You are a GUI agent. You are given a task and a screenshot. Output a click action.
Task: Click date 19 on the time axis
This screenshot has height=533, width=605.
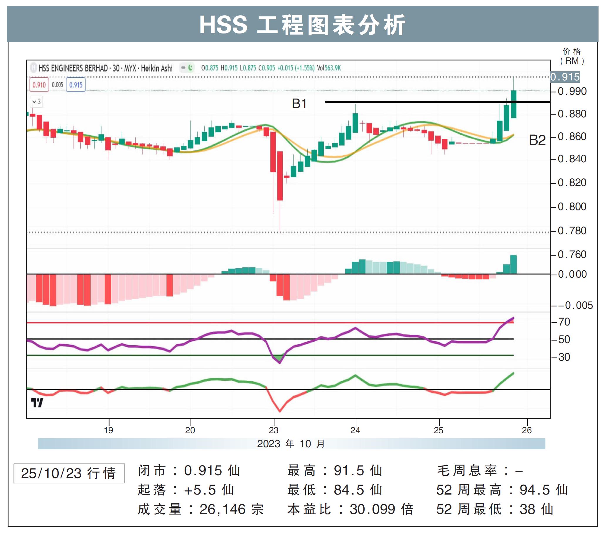(109, 430)
